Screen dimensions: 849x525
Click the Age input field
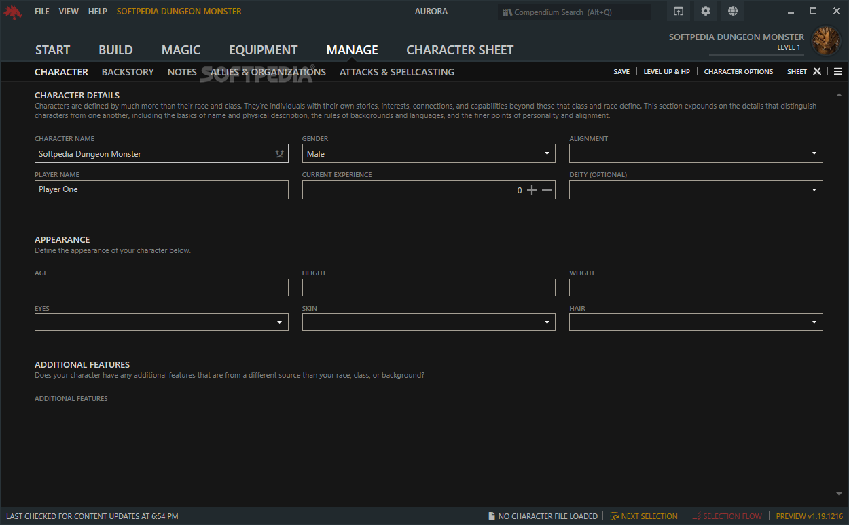(162, 288)
